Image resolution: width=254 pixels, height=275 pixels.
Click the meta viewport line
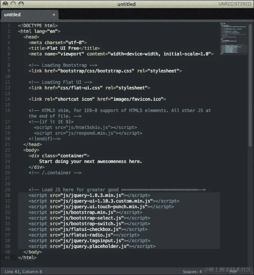click(x=121, y=54)
